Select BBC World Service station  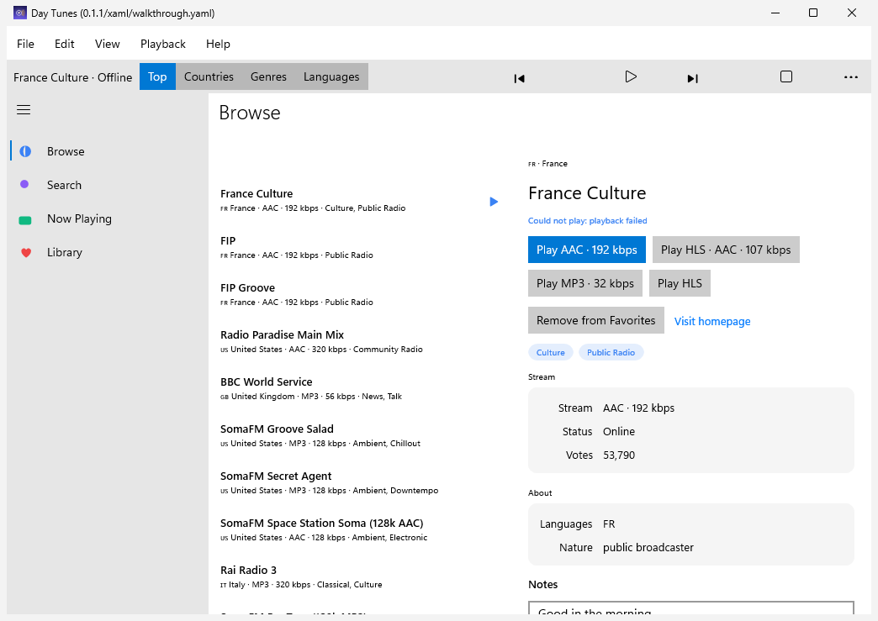point(358,388)
